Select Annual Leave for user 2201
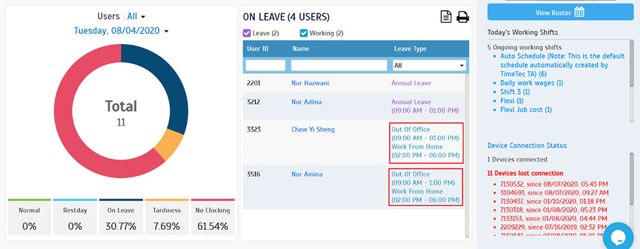Screen dimensions: 640x249 click(x=411, y=83)
